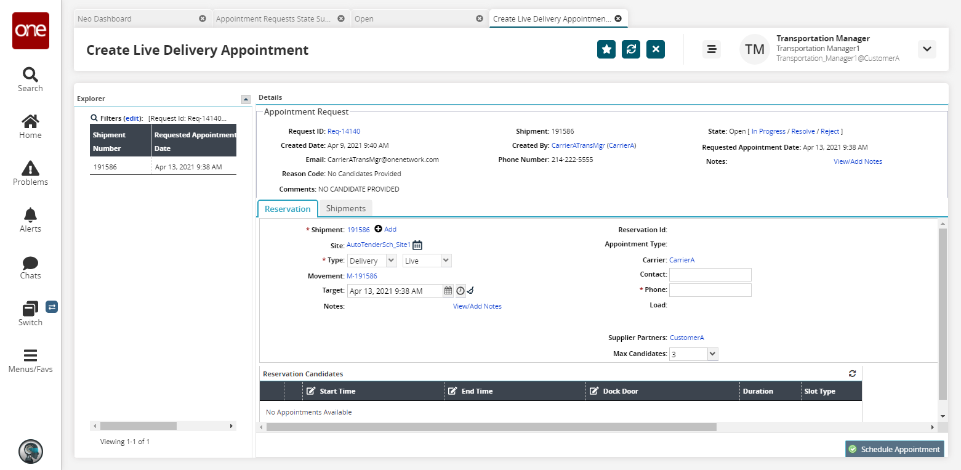Click the Schedule Appointment button
The image size is (961, 470).
[895, 449]
